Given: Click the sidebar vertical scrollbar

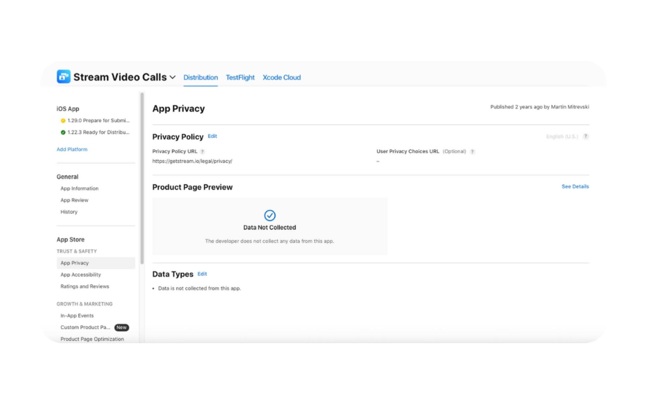Looking at the screenshot, I should tap(142, 178).
